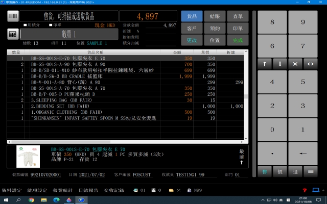This screenshot has width=327, height=204.
Task: Open the 資料設定 menu
Action: click(x=12, y=190)
